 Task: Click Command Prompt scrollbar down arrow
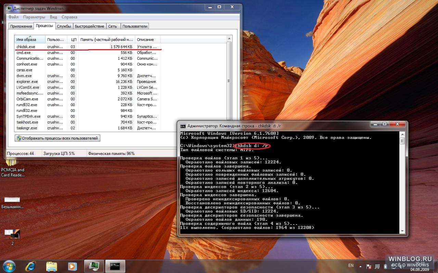click(402, 231)
